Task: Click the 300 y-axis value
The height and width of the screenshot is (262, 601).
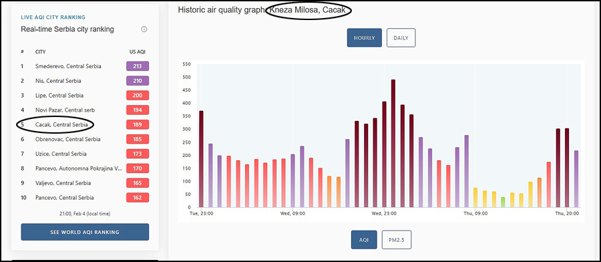Action: [187, 129]
